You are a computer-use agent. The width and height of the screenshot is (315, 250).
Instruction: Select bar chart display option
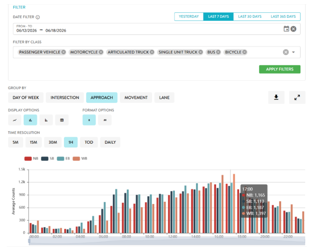tap(30, 120)
